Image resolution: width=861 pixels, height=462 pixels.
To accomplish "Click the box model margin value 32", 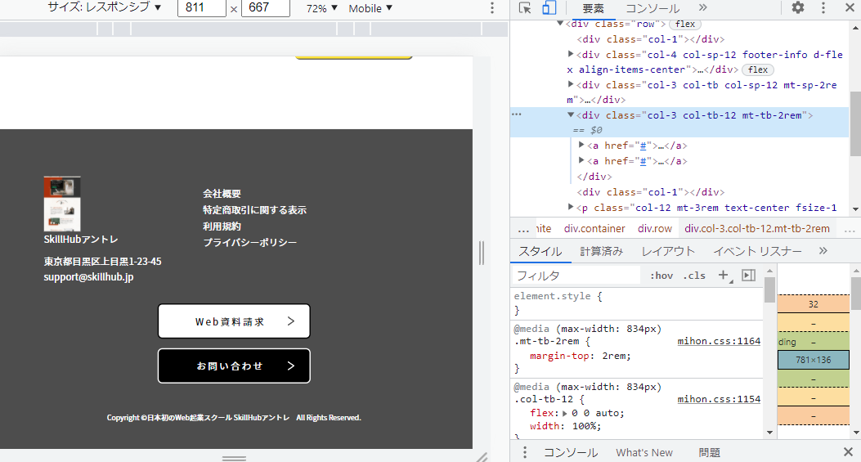I will (814, 304).
